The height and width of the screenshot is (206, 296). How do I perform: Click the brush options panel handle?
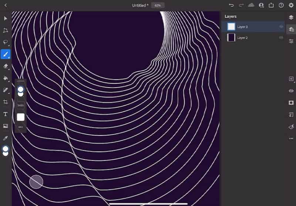point(21,81)
